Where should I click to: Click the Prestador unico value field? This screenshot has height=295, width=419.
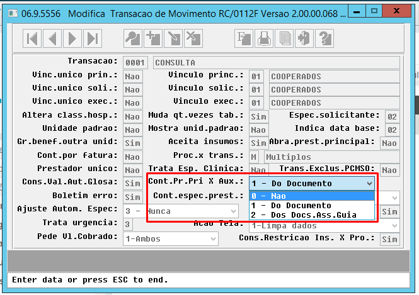pos(132,170)
